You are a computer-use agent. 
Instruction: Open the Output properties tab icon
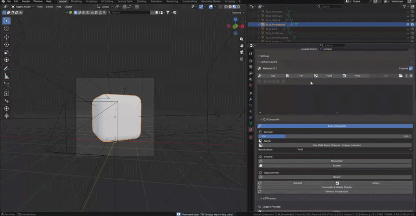tap(251, 67)
